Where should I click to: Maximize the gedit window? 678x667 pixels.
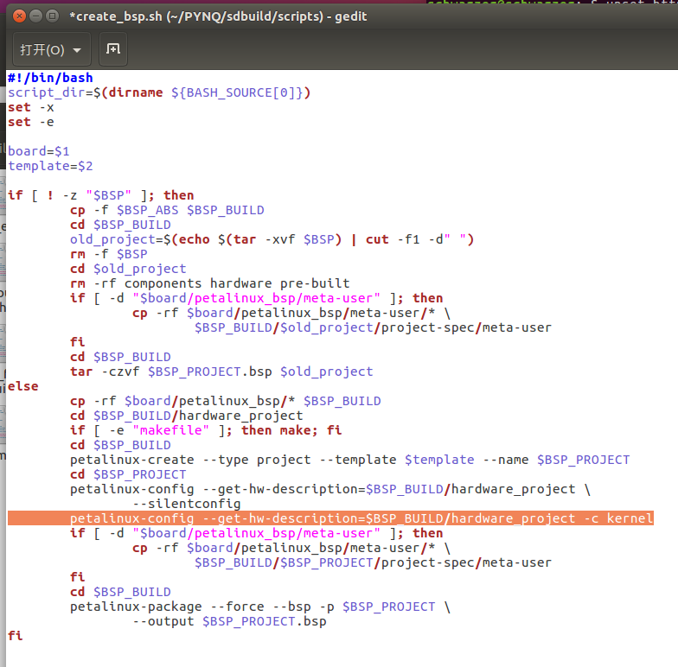click(52, 16)
